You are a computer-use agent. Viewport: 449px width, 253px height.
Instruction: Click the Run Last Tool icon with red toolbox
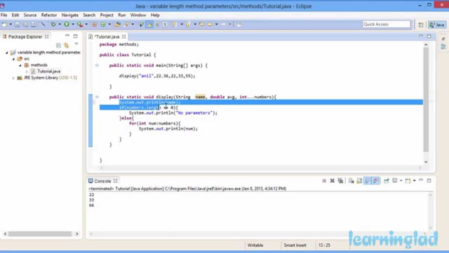tap(80, 24)
